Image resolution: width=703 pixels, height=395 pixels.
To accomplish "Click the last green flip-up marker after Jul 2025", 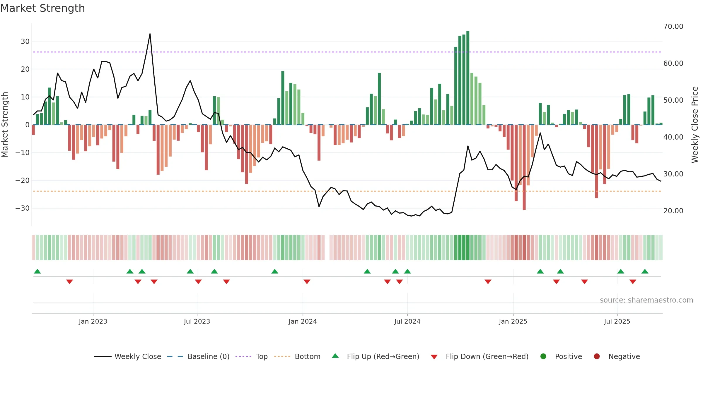I will coord(645,271).
